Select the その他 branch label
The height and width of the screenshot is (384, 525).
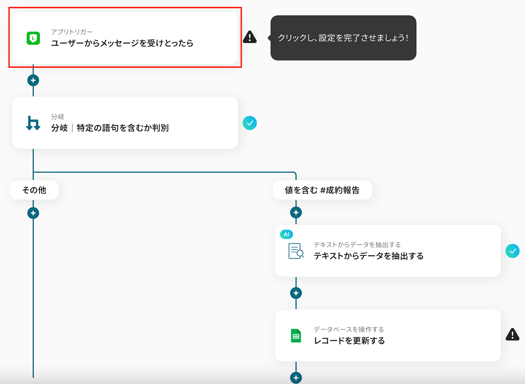[x=34, y=190]
